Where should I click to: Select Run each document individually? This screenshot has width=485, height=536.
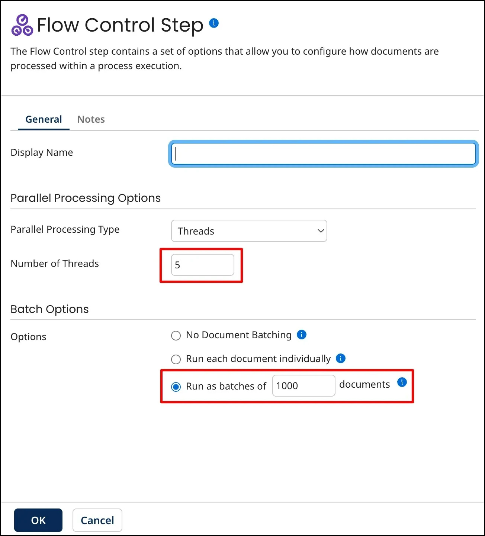point(176,359)
